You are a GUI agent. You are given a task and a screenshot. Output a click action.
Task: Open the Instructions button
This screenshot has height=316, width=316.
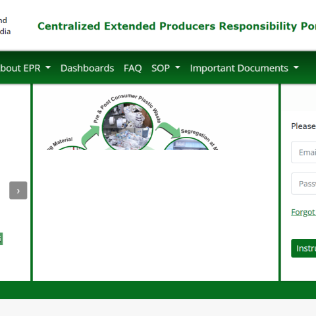(x=303, y=248)
